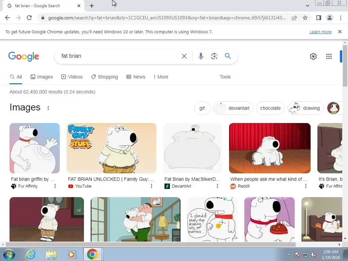348x261 pixels.
Task: Close the fat brian Google Search tab
Action: pos(79,6)
